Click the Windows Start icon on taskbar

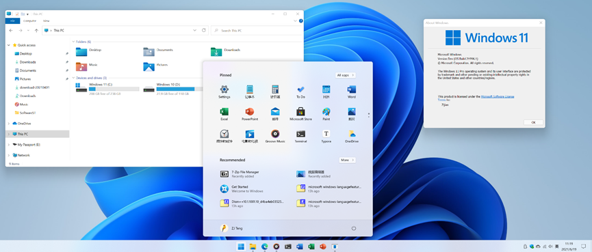click(x=240, y=247)
